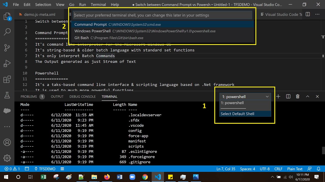Kill the terminal with the trash icon

298,97
